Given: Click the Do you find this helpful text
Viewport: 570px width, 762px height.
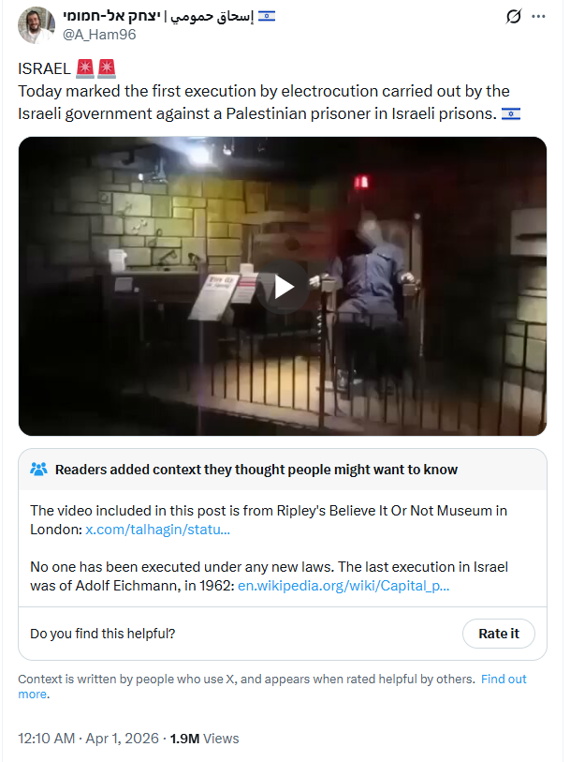Looking at the screenshot, I should pos(102,634).
